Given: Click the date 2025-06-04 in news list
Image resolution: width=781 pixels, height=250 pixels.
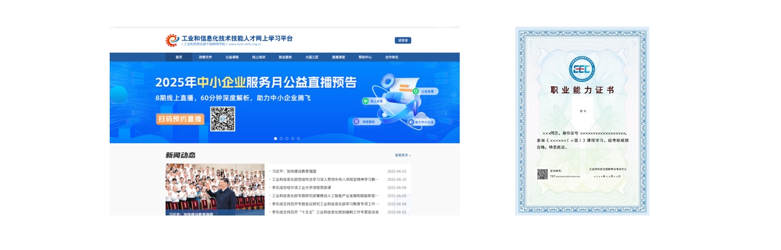Looking at the screenshot, I should [397, 204].
